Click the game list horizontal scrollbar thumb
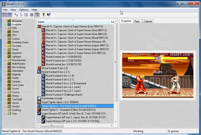 52,125
